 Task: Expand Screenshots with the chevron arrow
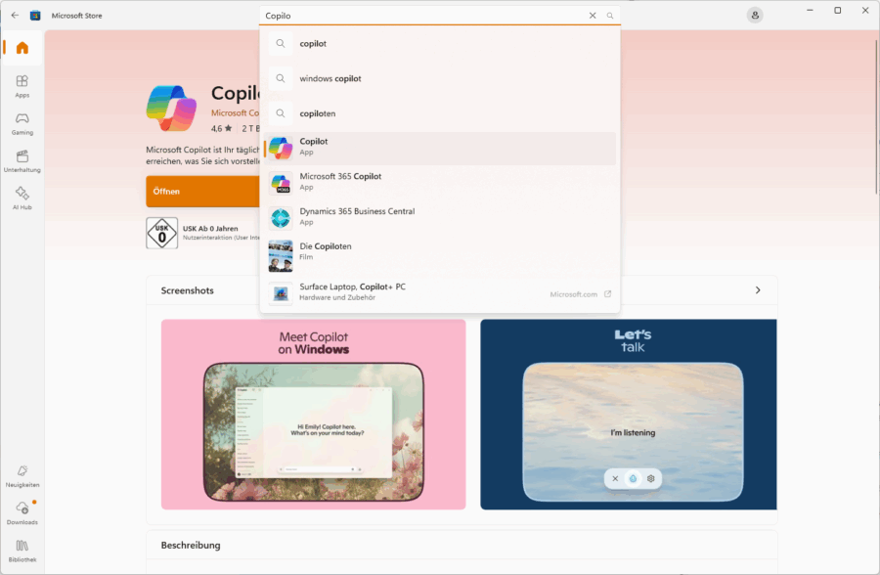coord(758,290)
